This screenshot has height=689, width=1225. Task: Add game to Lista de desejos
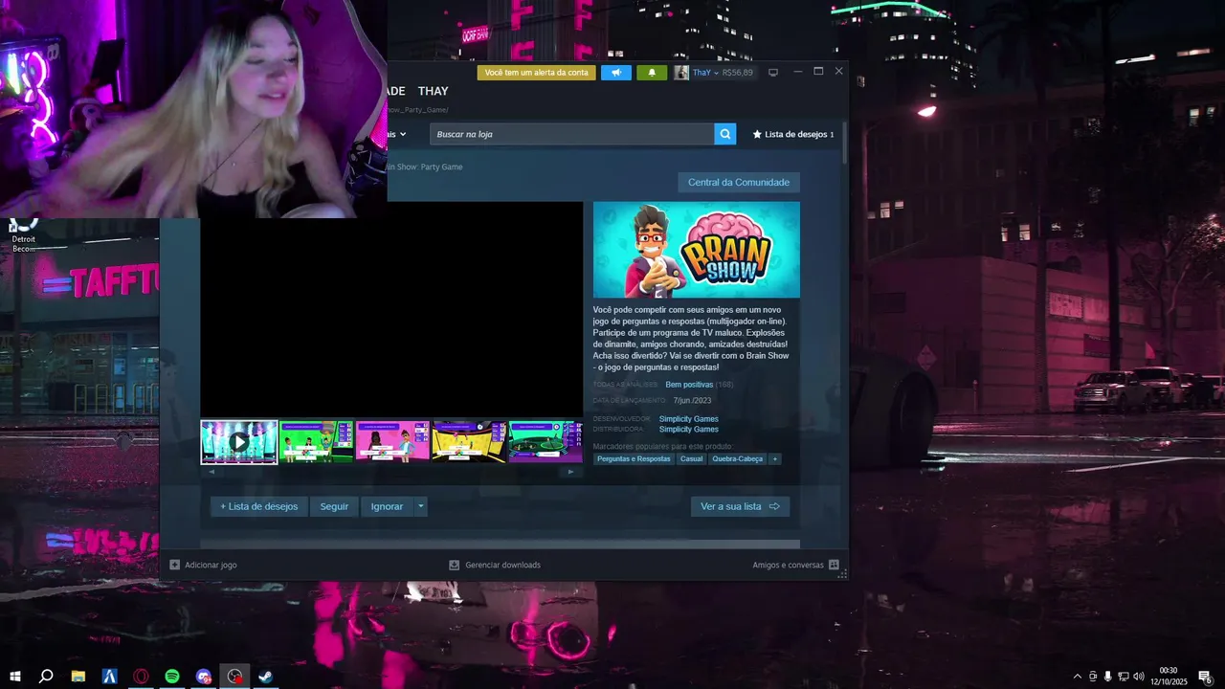click(x=259, y=506)
